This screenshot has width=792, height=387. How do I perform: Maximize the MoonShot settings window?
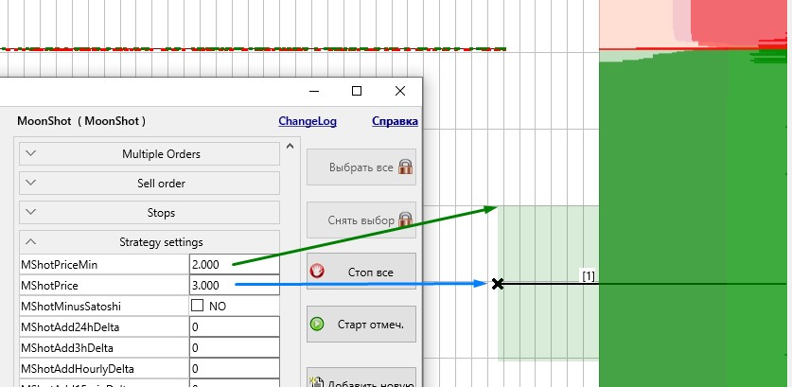(x=357, y=91)
